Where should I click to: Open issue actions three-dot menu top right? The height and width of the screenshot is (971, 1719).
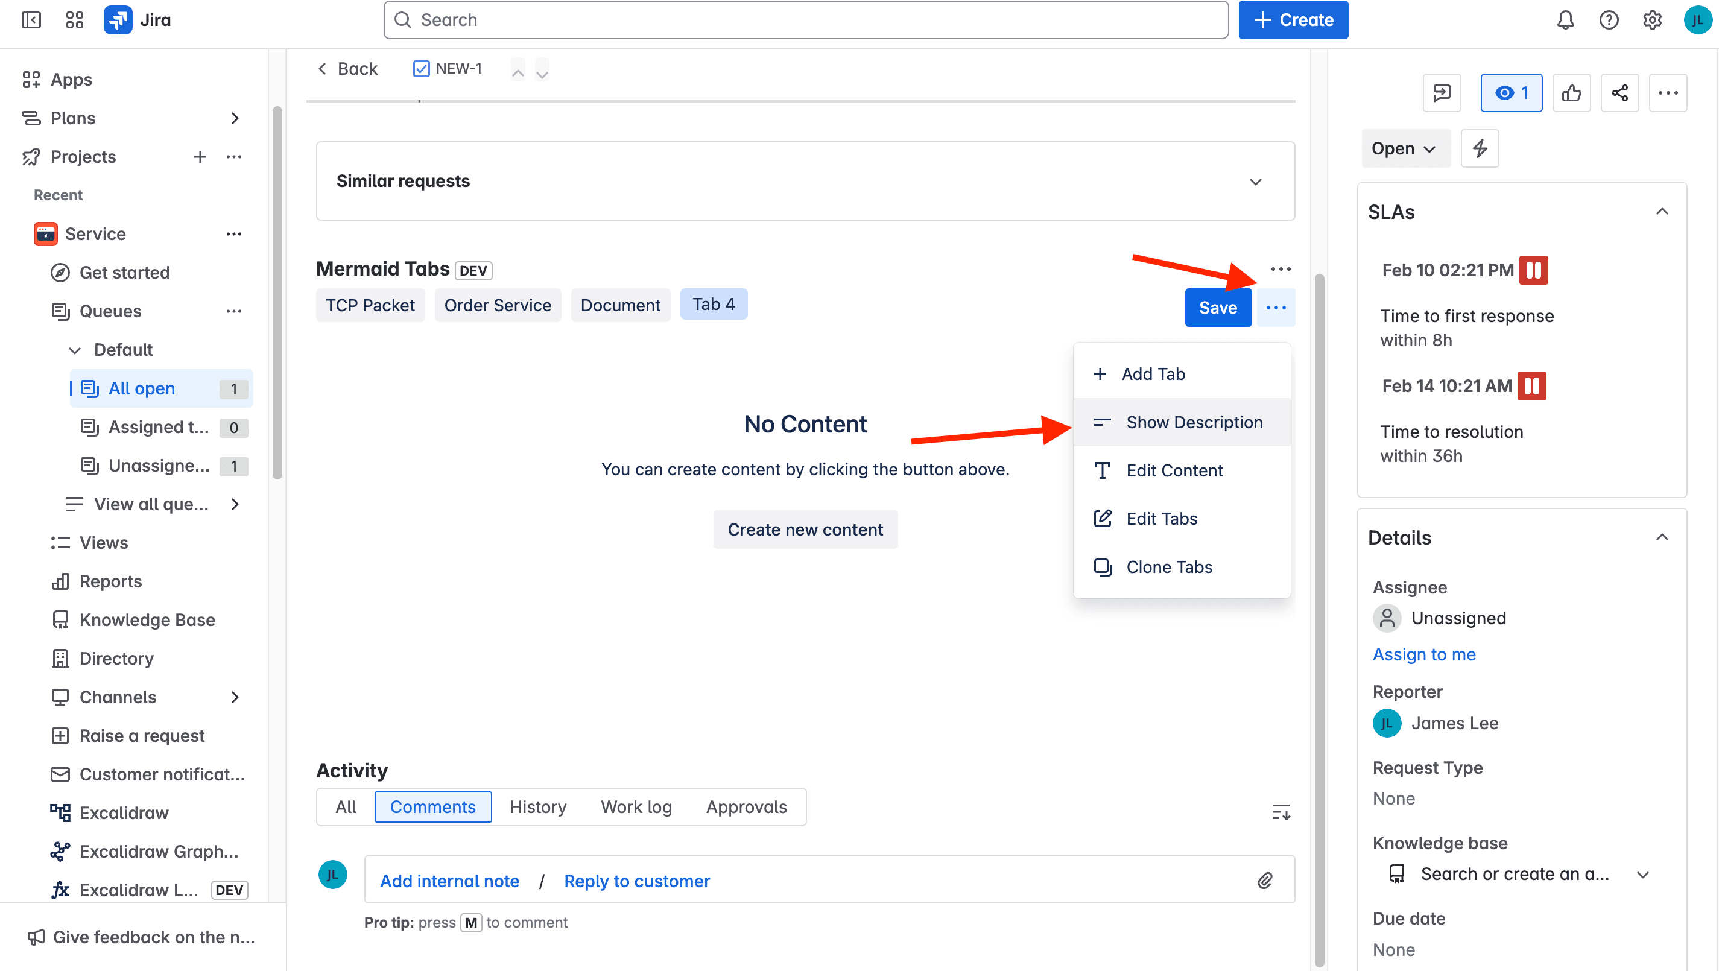point(1668,93)
